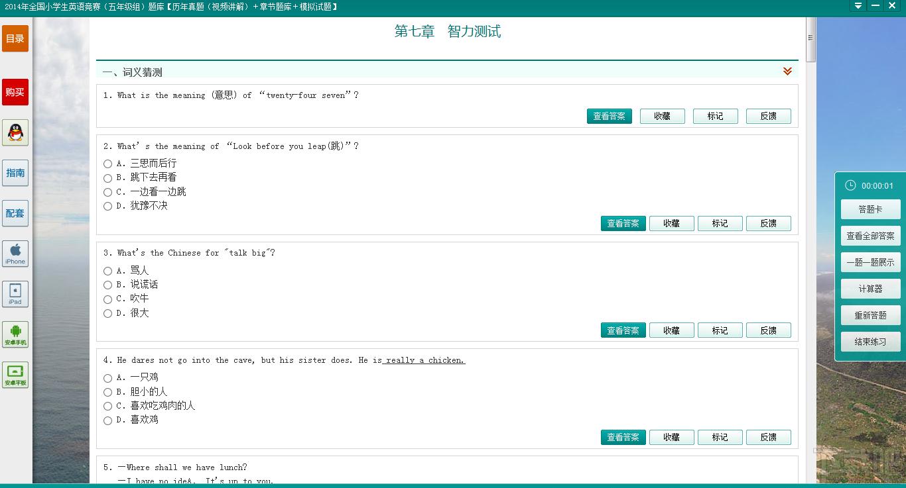The height and width of the screenshot is (488, 906).
Task: Click the 配套 sidebar icon
Action: click(15, 213)
